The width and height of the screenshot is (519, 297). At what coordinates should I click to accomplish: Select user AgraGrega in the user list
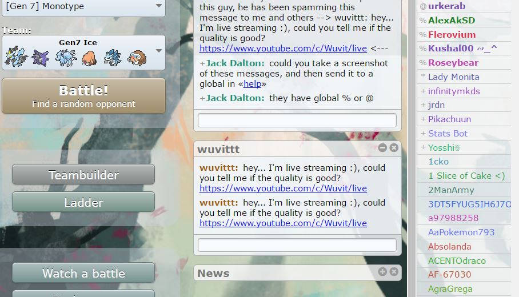click(x=464, y=289)
